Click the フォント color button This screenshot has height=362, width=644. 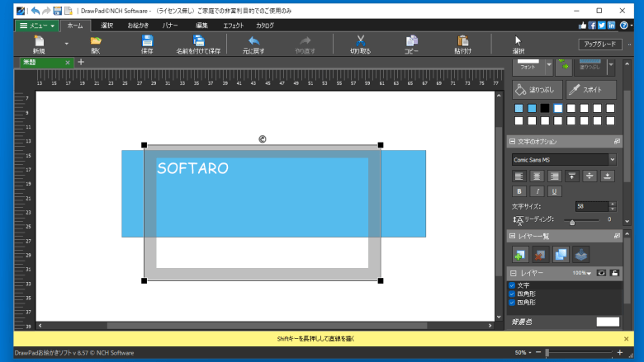528,66
